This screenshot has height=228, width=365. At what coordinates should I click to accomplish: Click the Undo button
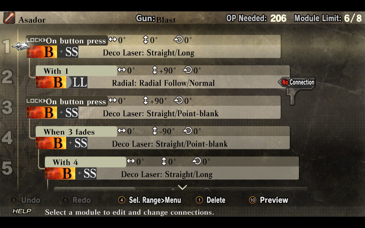pos(25,200)
